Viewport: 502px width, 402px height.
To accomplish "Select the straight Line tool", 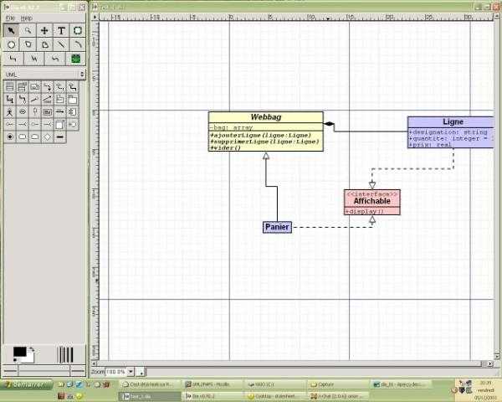I will tap(61, 45).
